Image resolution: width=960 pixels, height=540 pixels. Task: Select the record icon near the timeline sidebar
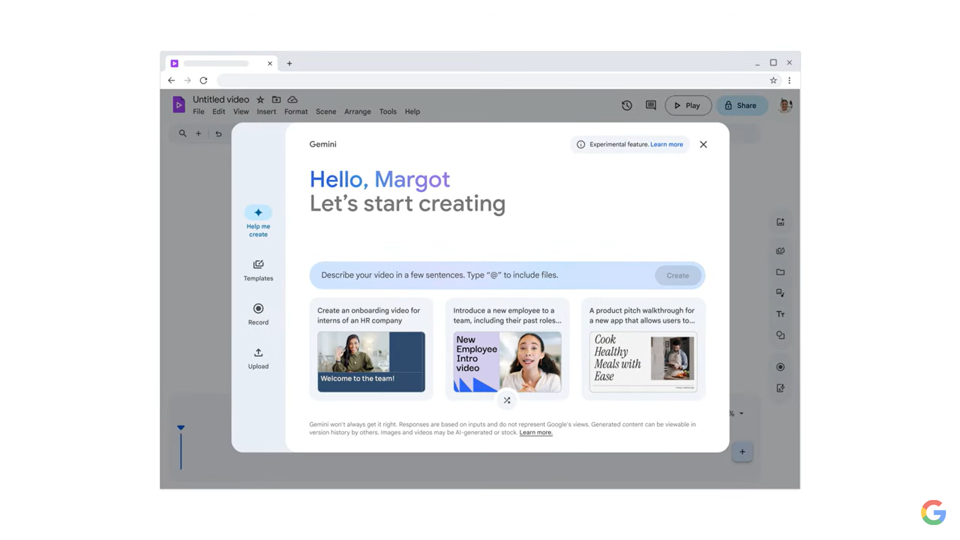tap(780, 366)
